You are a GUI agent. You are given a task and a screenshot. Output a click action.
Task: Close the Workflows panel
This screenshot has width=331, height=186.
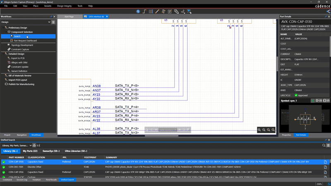tap(55, 17)
